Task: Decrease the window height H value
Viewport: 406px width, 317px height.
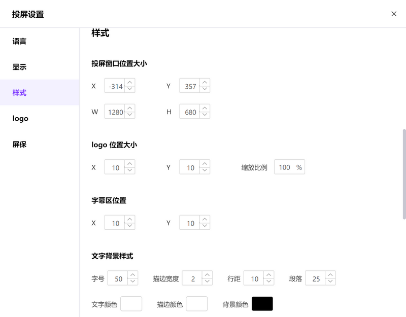Action: [205, 115]
